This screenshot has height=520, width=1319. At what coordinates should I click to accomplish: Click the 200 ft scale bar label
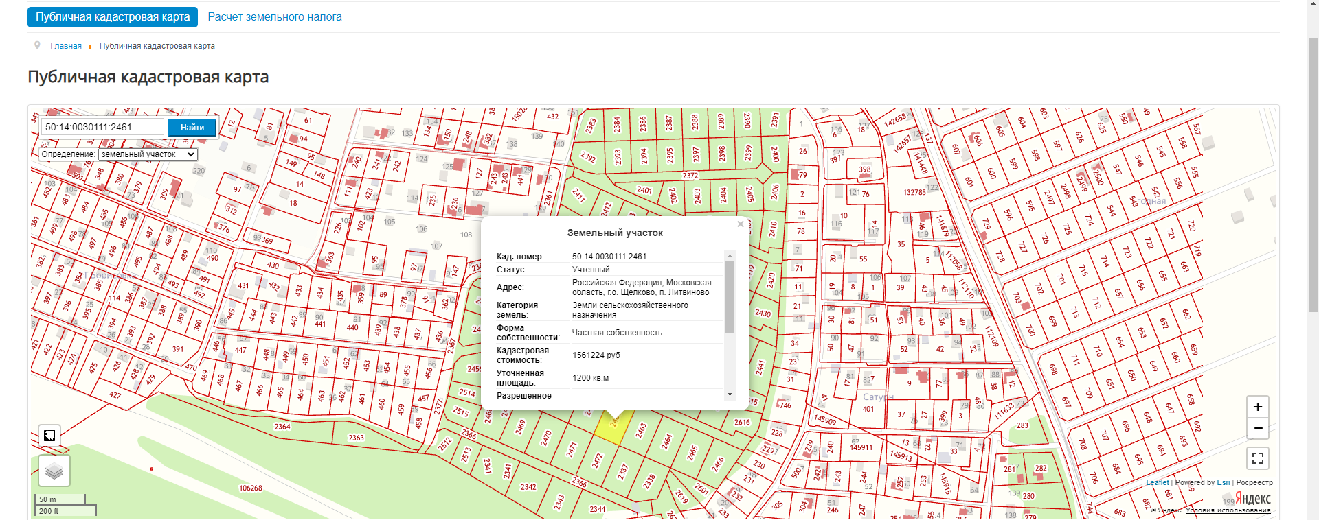[x=49, y=511]
